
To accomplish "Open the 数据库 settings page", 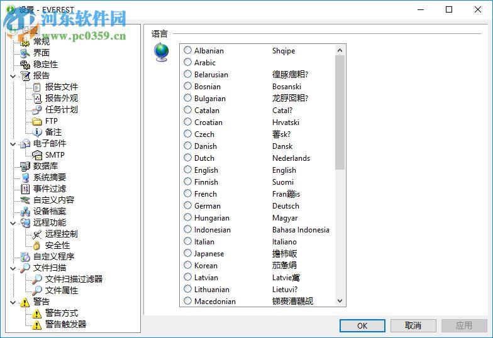I will 45,166.
